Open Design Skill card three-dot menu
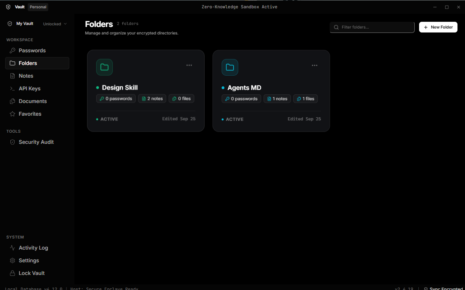The height and width of the screenshot is (290, 465). coord(189,65)
